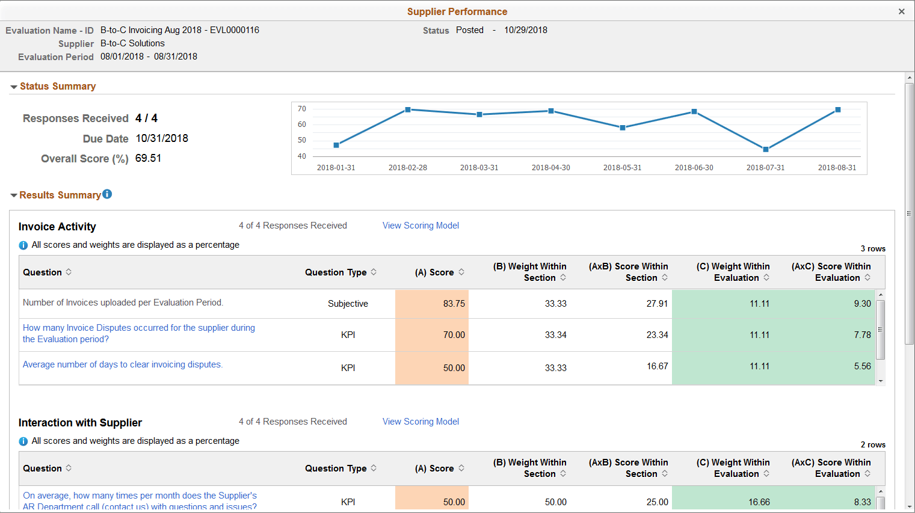Sort the Question column in Invoice Activity
This screenshot has height=513, width=915.
(x=70, y=272)
